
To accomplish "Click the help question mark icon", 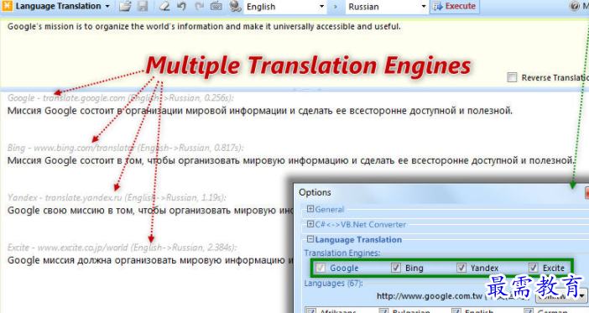I will pyautogui.click(x=574, y=7).
